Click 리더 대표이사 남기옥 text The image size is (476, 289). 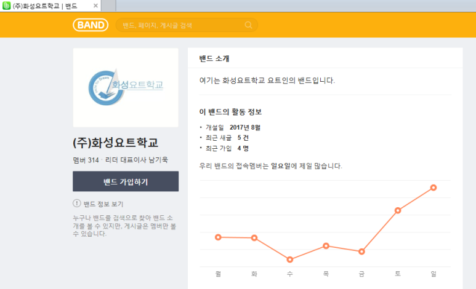137,160
